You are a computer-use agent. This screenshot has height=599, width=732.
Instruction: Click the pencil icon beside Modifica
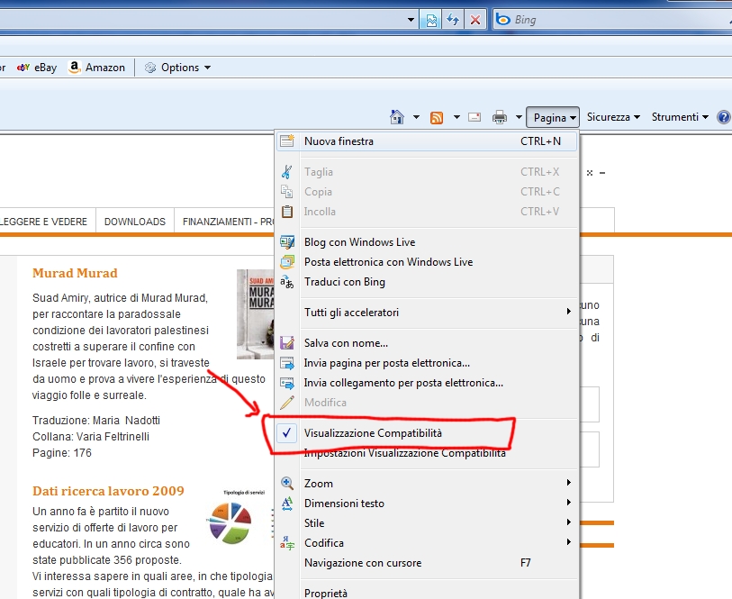pyautogui.click(x=287, y=403)
